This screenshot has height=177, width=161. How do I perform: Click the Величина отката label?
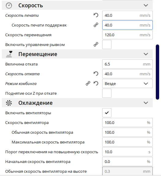point(21,64)
